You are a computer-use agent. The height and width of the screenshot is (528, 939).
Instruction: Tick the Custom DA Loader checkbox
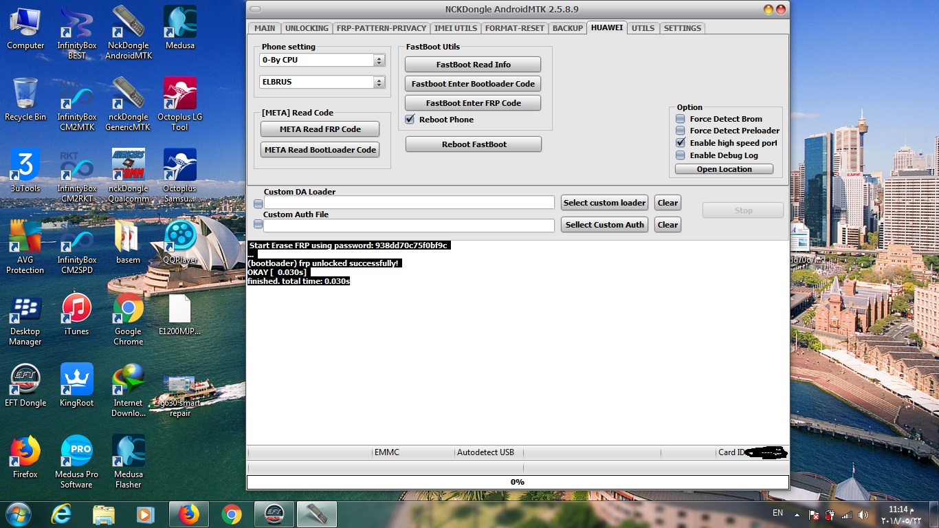click(x=258, y=203)
